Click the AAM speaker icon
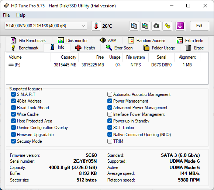214x190 pixels. 103,40
